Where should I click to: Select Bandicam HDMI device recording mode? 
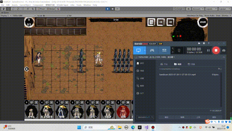[164, 50]
